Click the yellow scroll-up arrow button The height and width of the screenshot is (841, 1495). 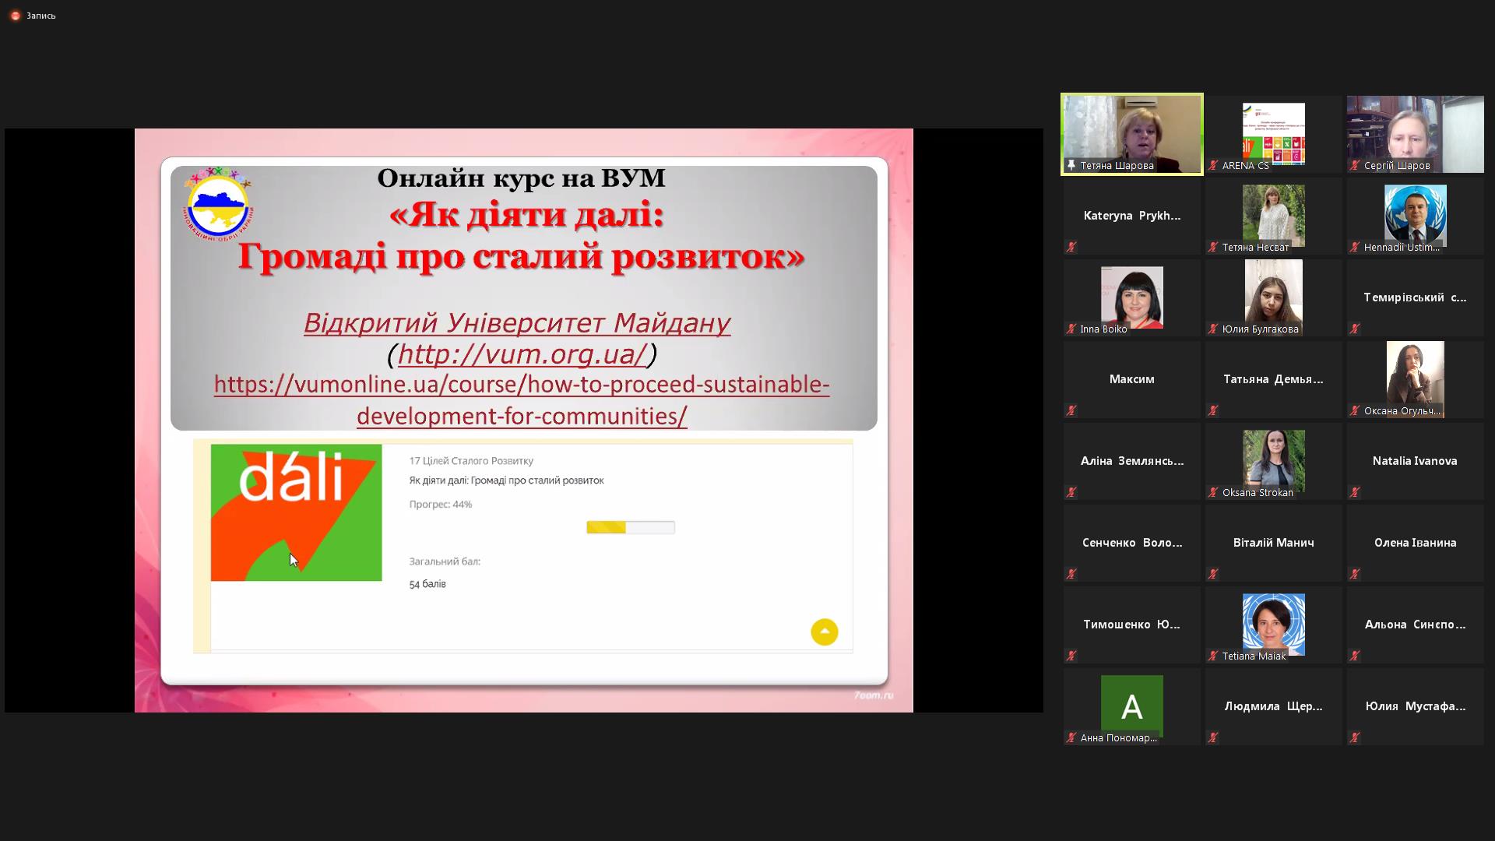pos(824,632)
